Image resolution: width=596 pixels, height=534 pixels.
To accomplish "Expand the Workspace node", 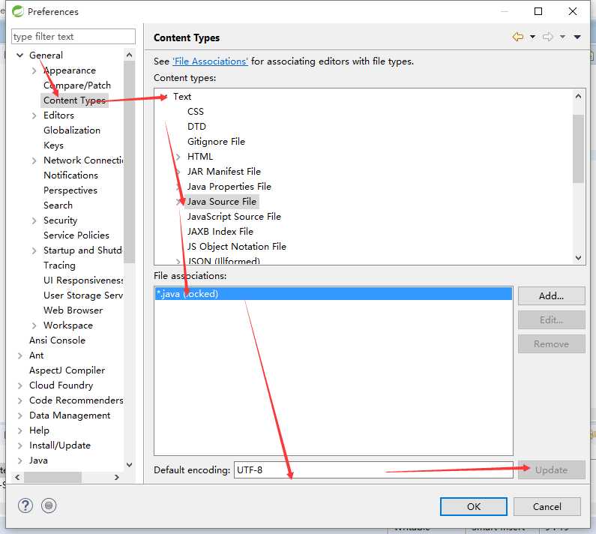I will tap(34, 325).
